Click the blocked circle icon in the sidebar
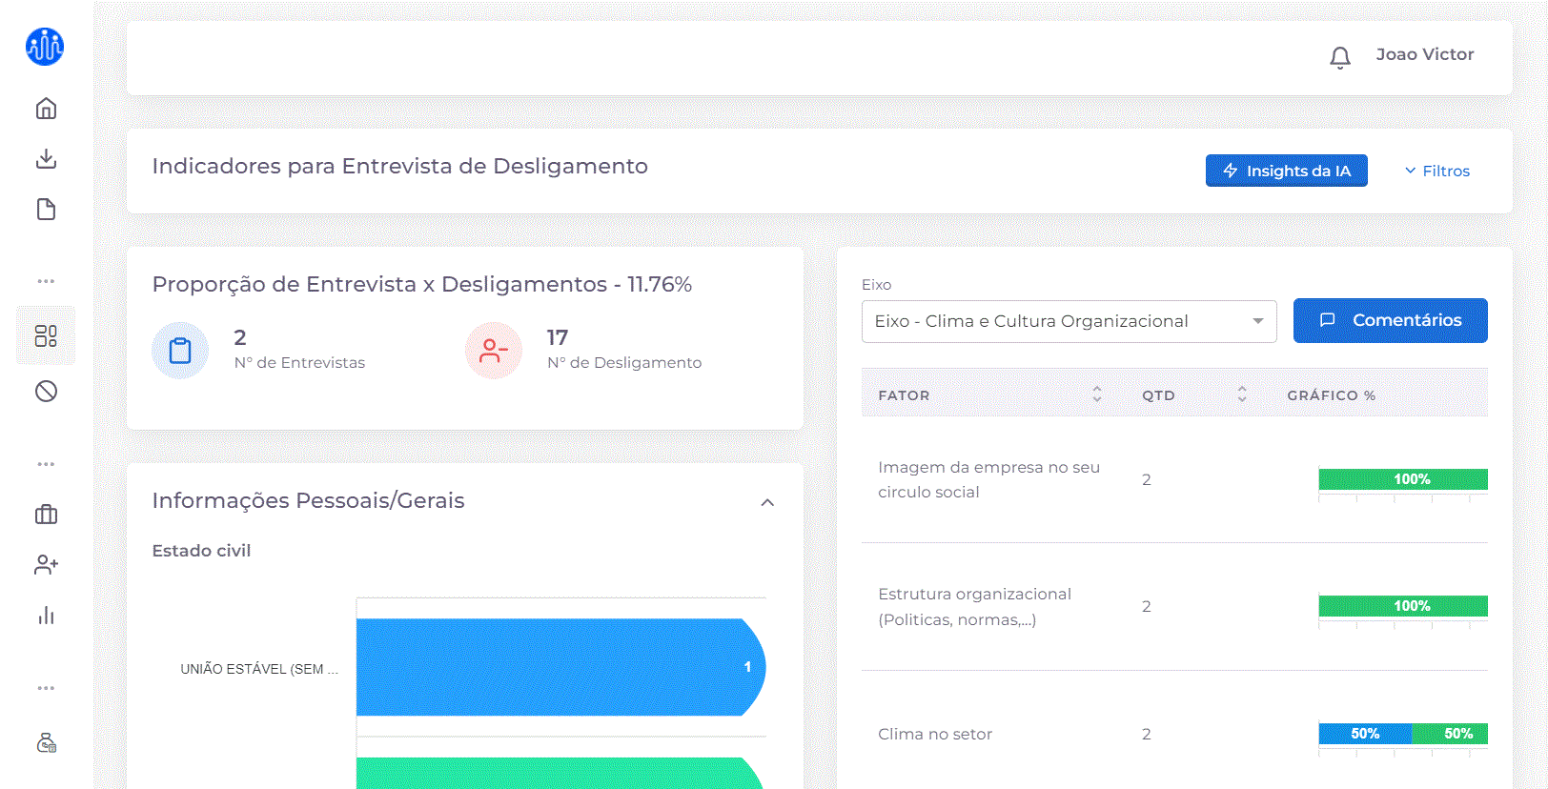 [x=46, y=391]
